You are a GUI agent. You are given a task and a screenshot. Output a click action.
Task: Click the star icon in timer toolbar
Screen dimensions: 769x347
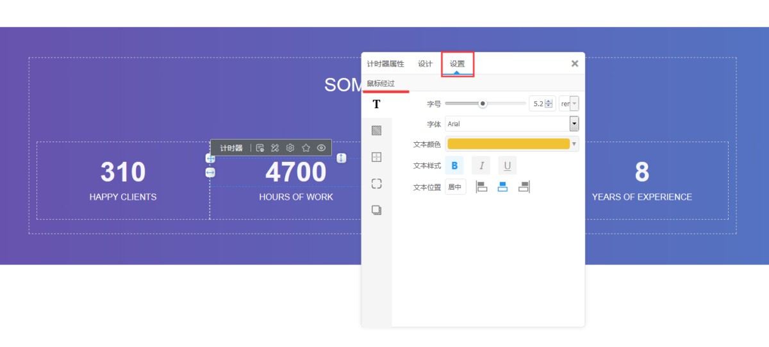tap(306, 148)
